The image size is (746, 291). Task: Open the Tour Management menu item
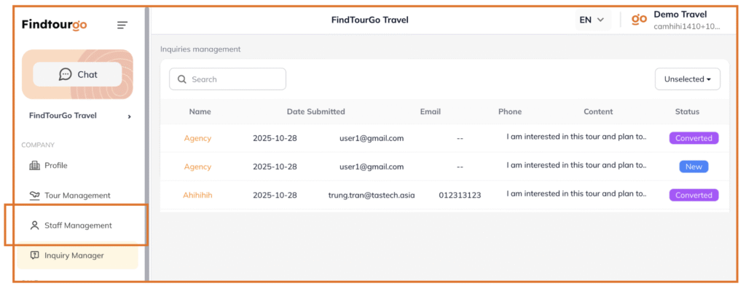coord(77,196)
